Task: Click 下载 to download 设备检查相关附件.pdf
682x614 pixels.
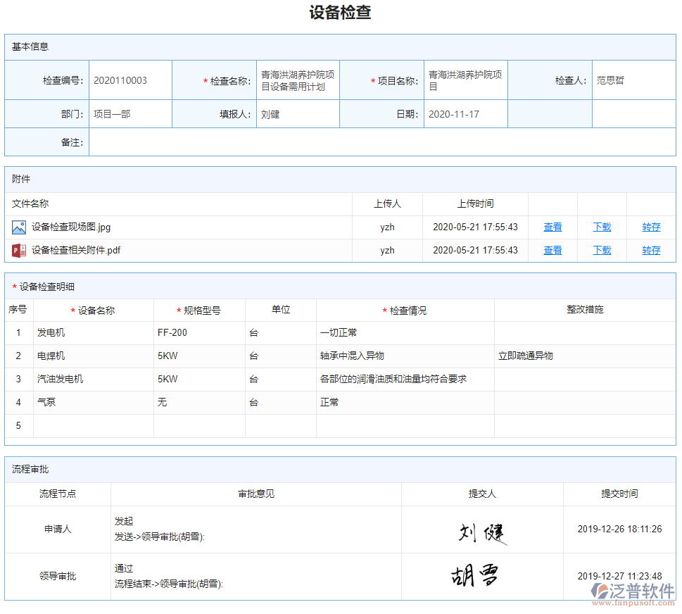Action: (x=602, y=250)
